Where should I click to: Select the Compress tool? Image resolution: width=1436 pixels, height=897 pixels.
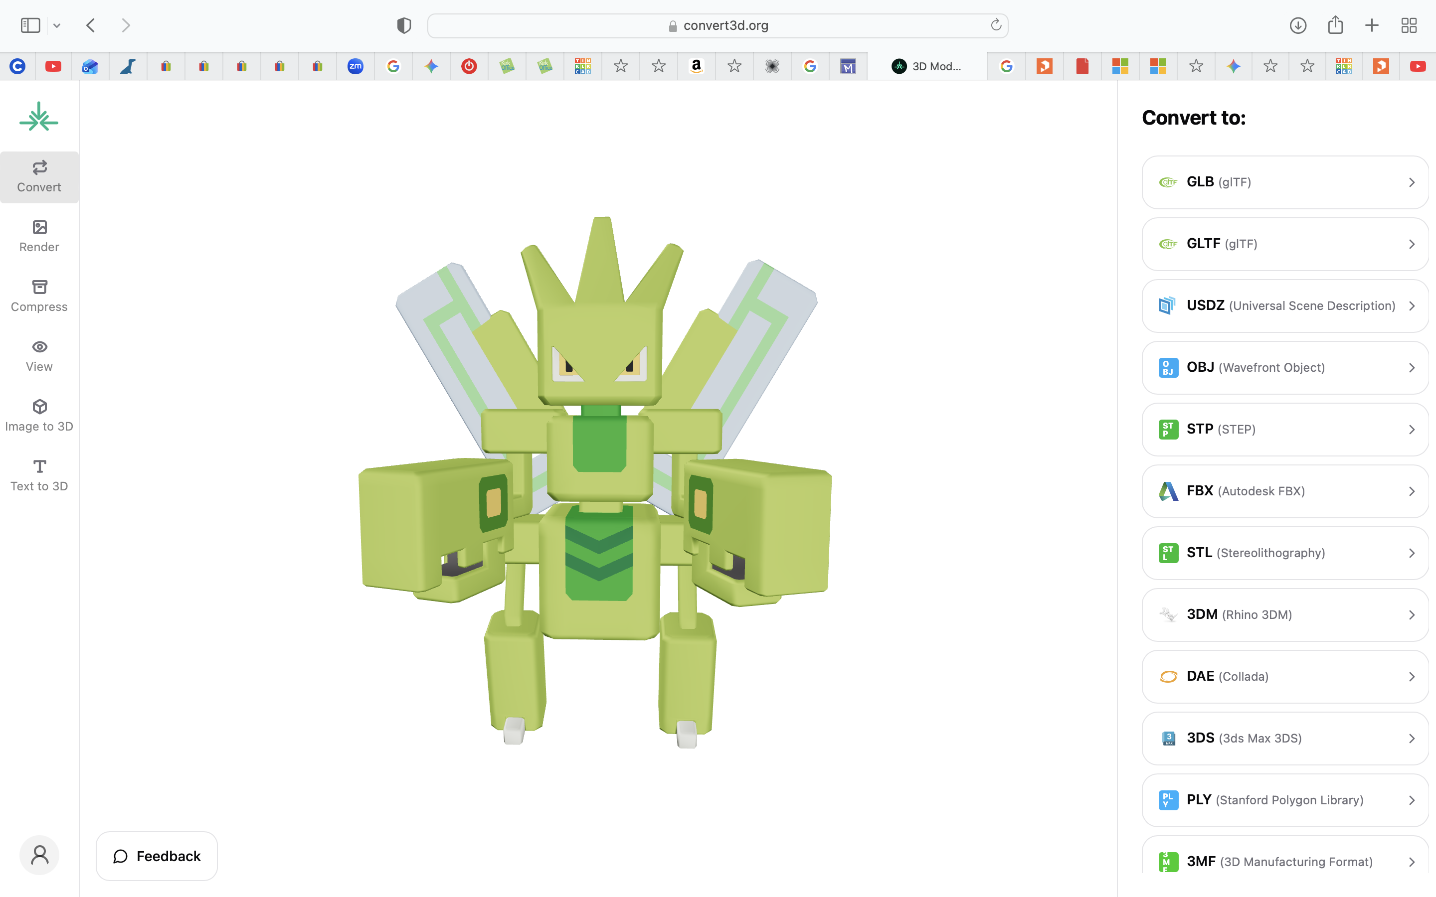[39, 297]
